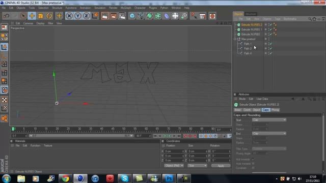Open Chrome from the Windows taskbar
Viewport: 326px width, 183px height.
coord(66,178)
